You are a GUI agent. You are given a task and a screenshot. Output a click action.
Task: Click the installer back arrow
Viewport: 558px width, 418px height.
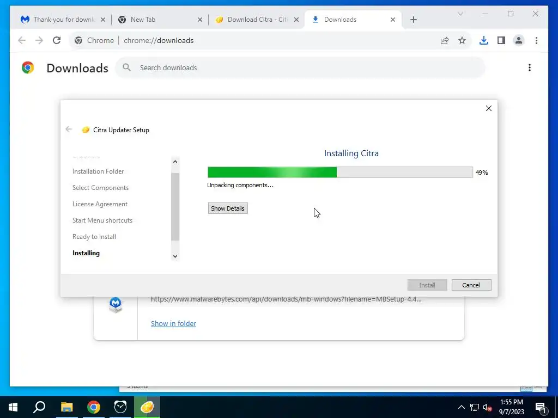tap(69, 130)
